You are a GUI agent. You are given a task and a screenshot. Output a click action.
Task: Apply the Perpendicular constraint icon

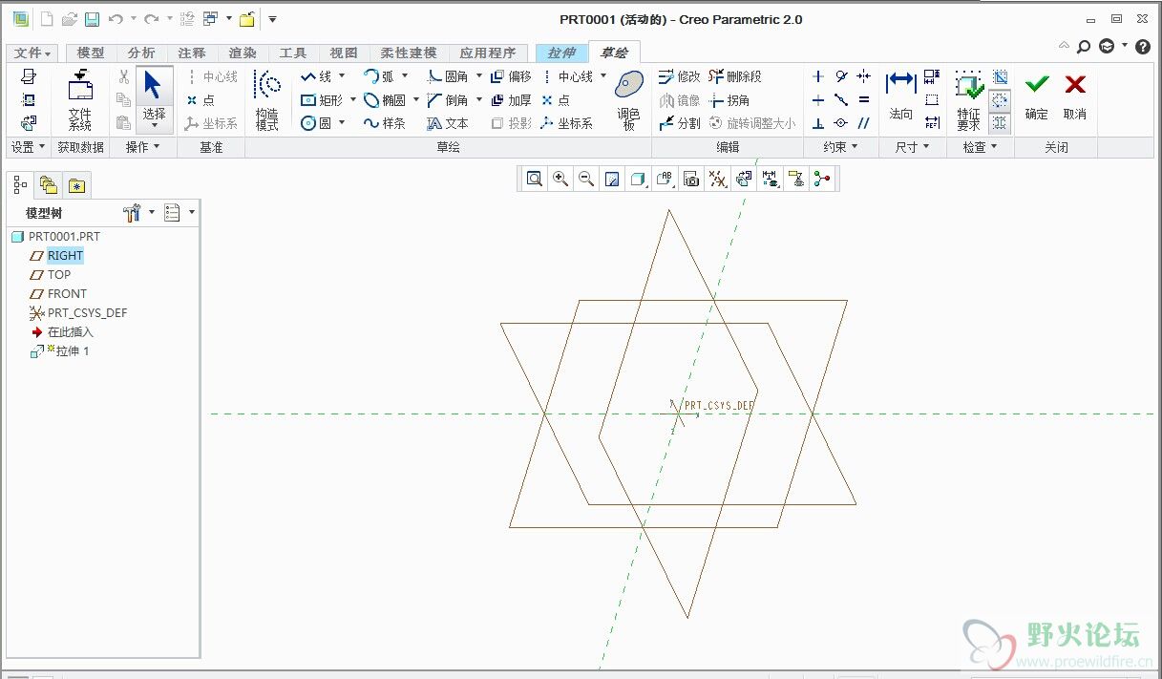coord(818,123)
